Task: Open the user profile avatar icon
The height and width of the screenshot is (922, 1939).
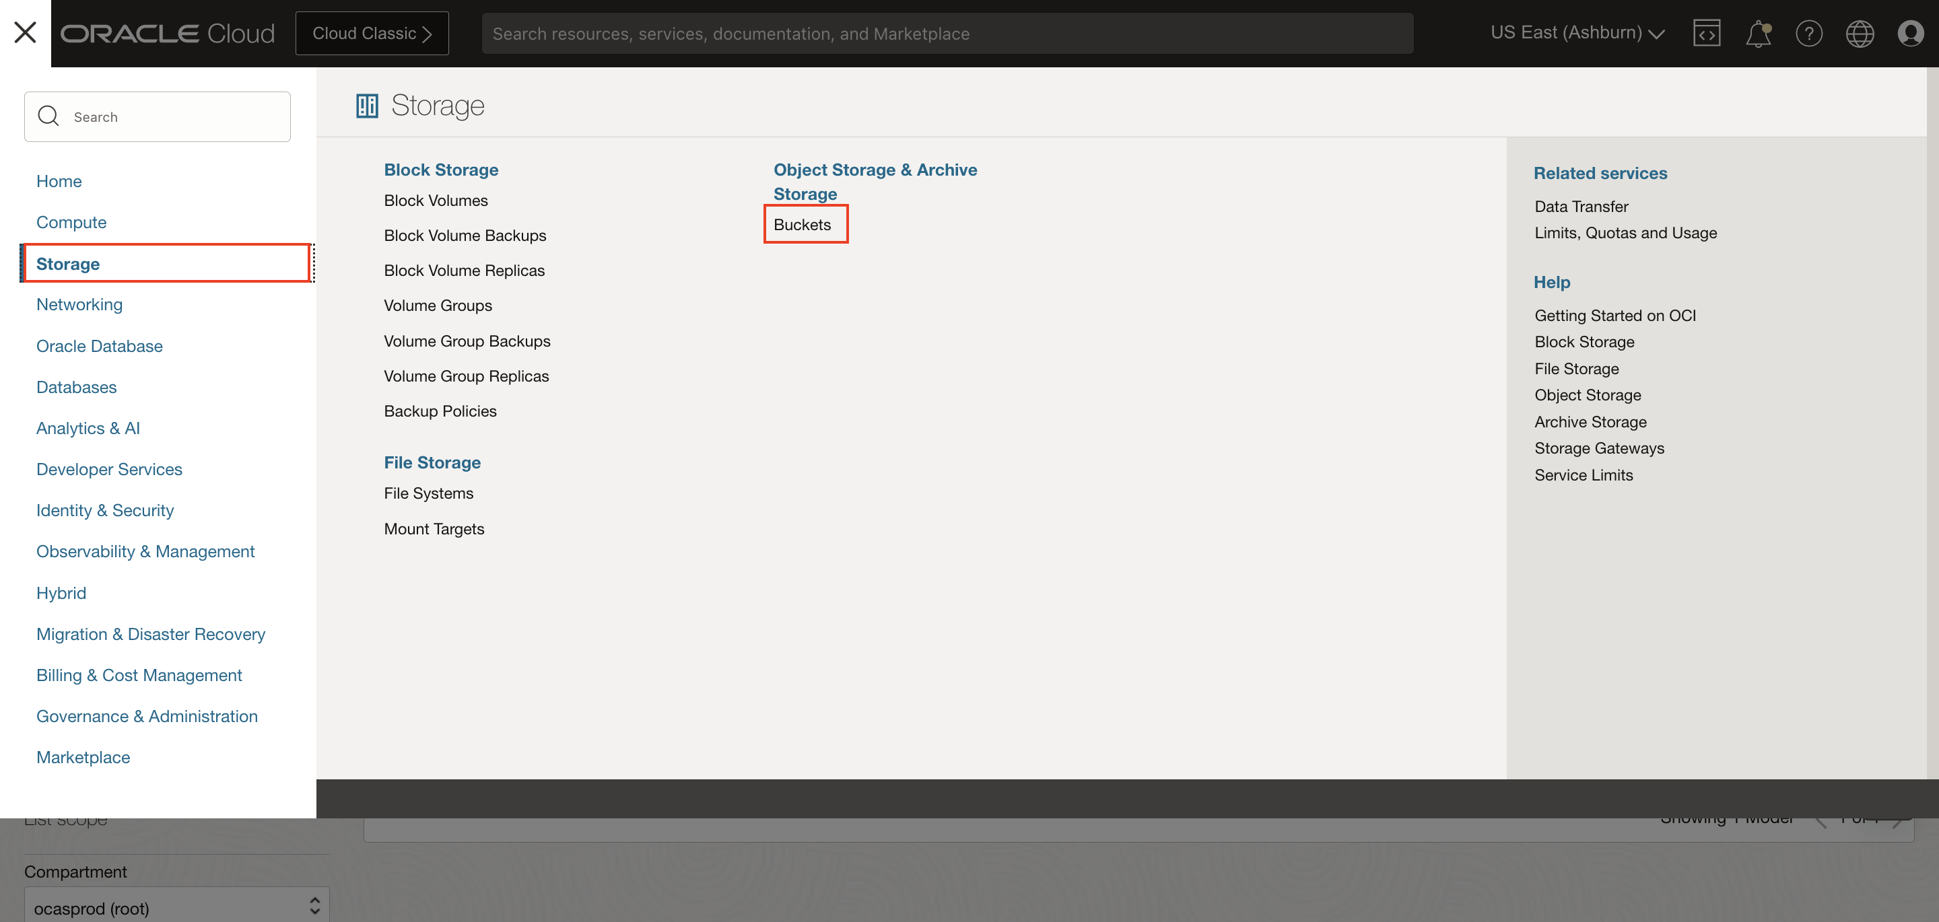Action: point(1911,33)
